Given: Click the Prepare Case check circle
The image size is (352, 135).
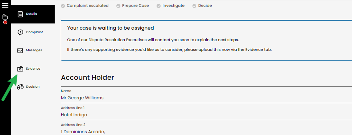Looking at the screenshot, I should (x=118, y=6).
